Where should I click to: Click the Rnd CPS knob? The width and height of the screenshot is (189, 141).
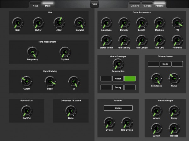tap(159, 40)
